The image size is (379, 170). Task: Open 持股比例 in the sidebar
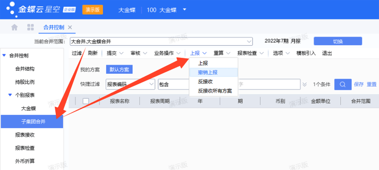tap(25, 82)
